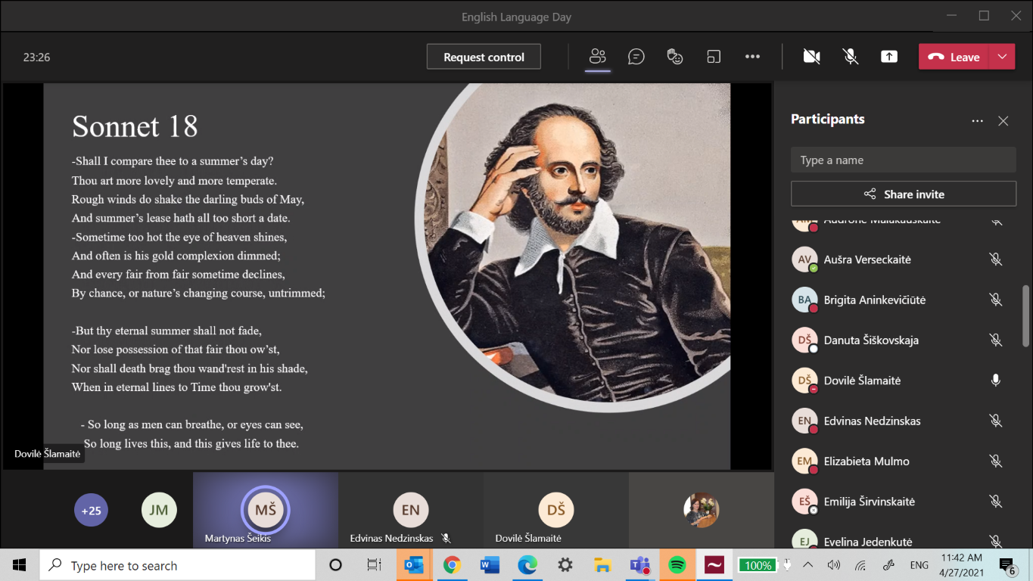Screen dimensions: 1033x581
Task: Click the Share invite button
Action: [x=904, y=194]
